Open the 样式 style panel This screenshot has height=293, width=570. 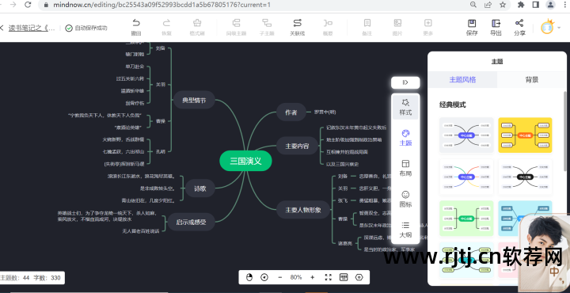[x=405, y=107]
